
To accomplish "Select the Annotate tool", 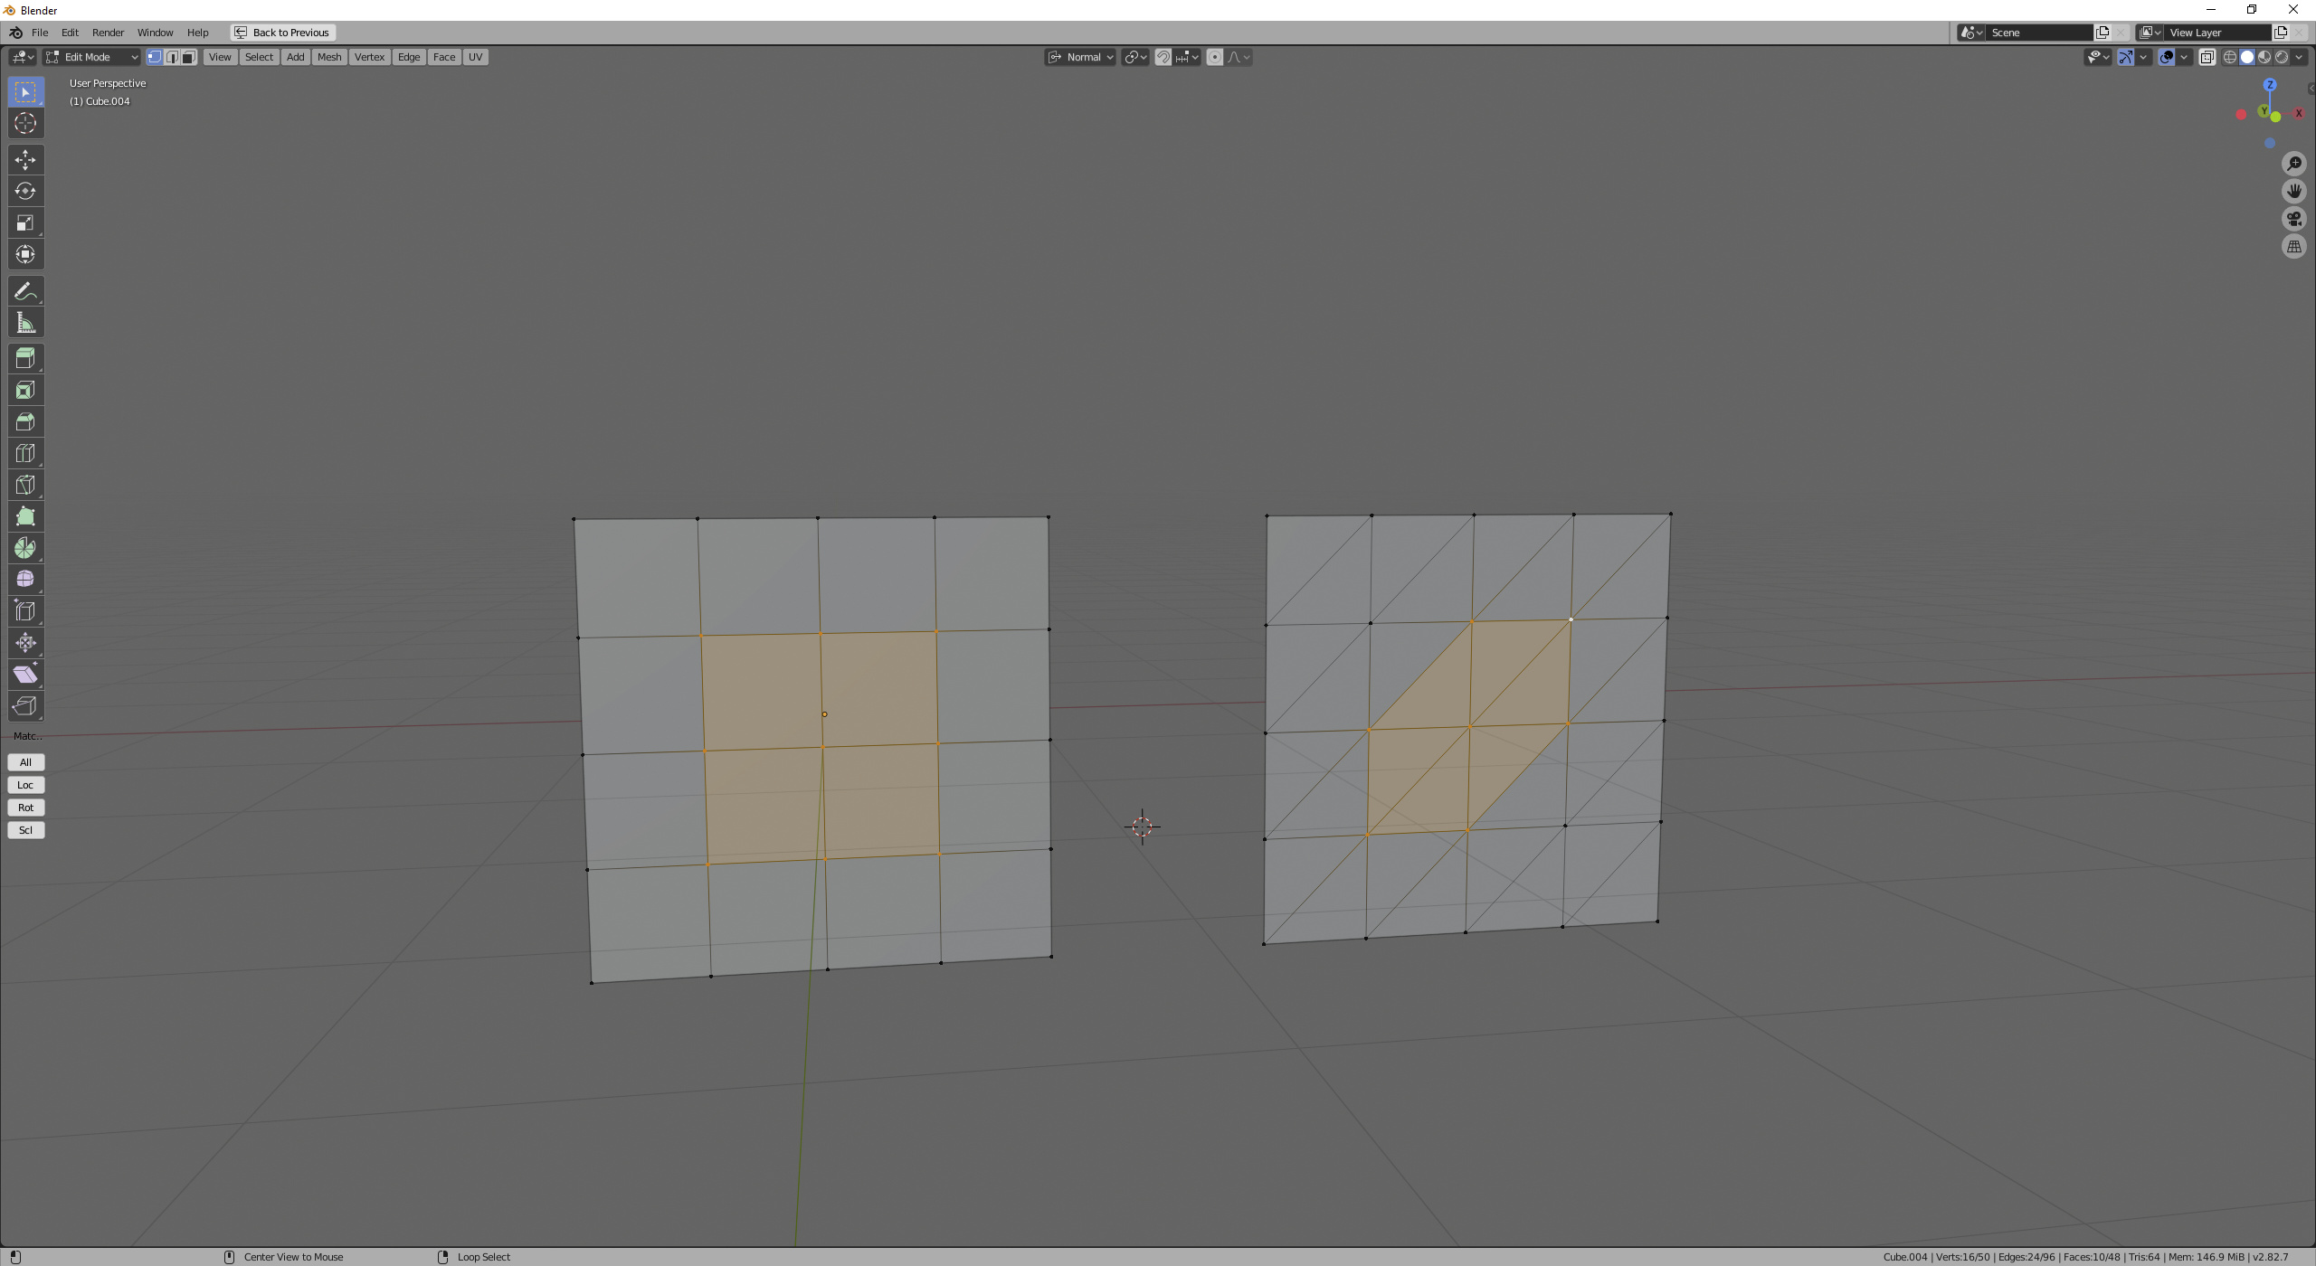I will (25, 290).
